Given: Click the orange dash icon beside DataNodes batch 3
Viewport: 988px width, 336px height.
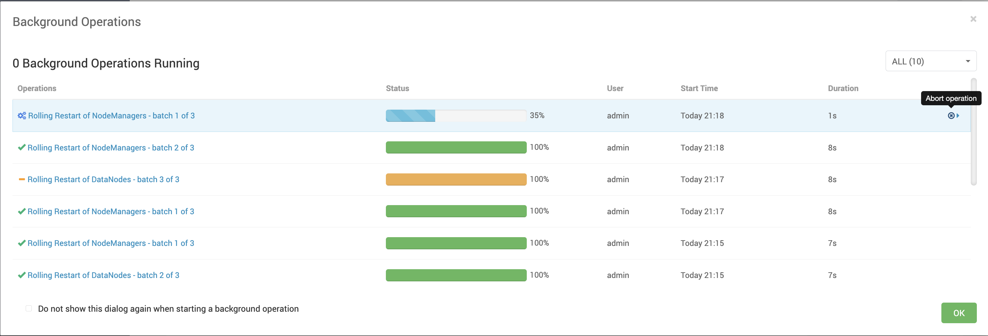Looking at the screenshot, I should click(22, 179).
